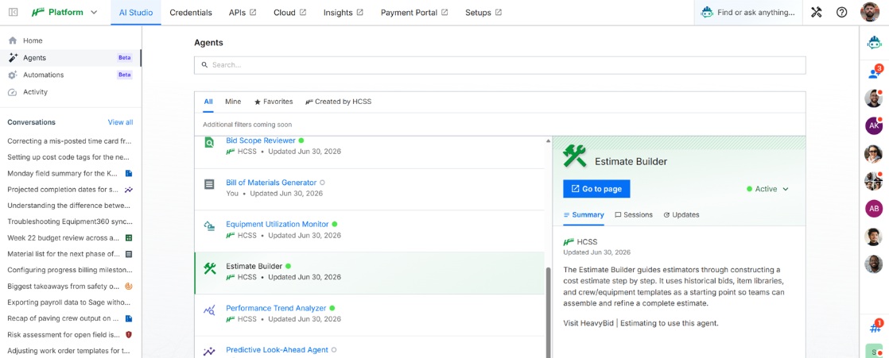The height and width of the screenshot is (358, 889).
Task: Open the Equipment Utilization Monitor agent
Action: click(277, 225)
